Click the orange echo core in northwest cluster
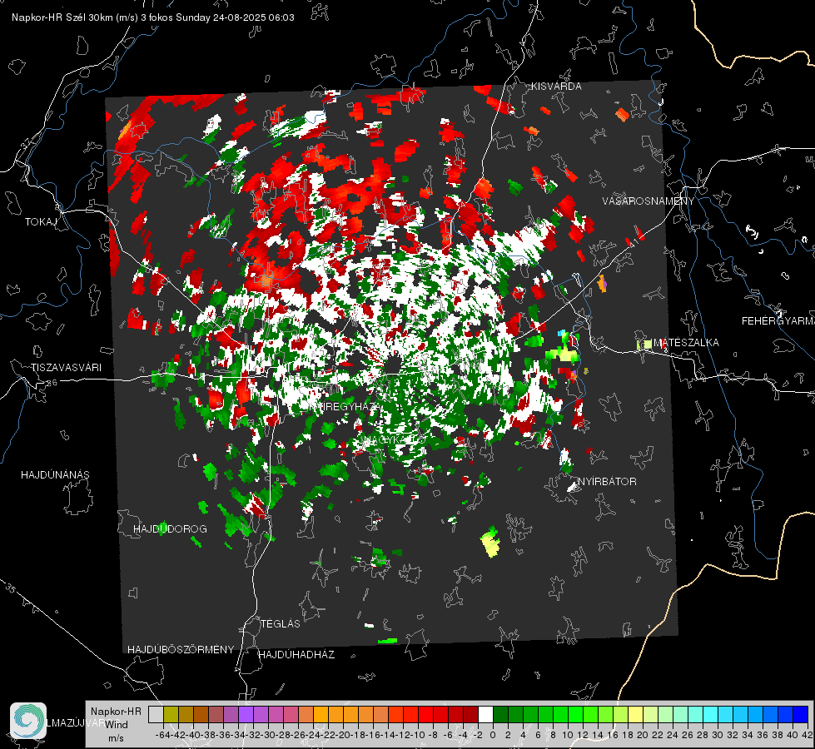 pyautogui.click(x=266, y=280)
